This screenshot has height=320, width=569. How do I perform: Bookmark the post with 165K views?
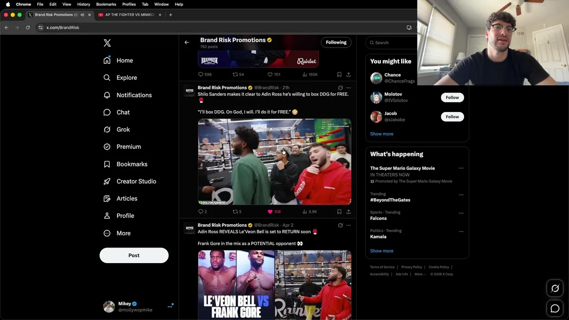tap(339, 75)
